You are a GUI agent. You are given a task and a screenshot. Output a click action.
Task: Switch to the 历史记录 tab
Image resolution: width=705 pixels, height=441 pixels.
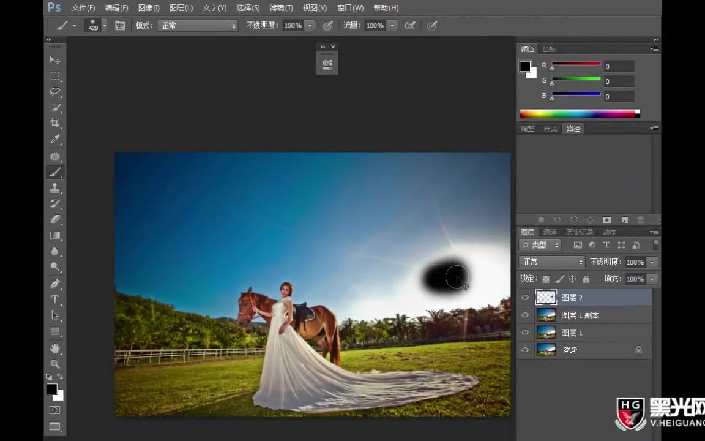pos(580,232)
